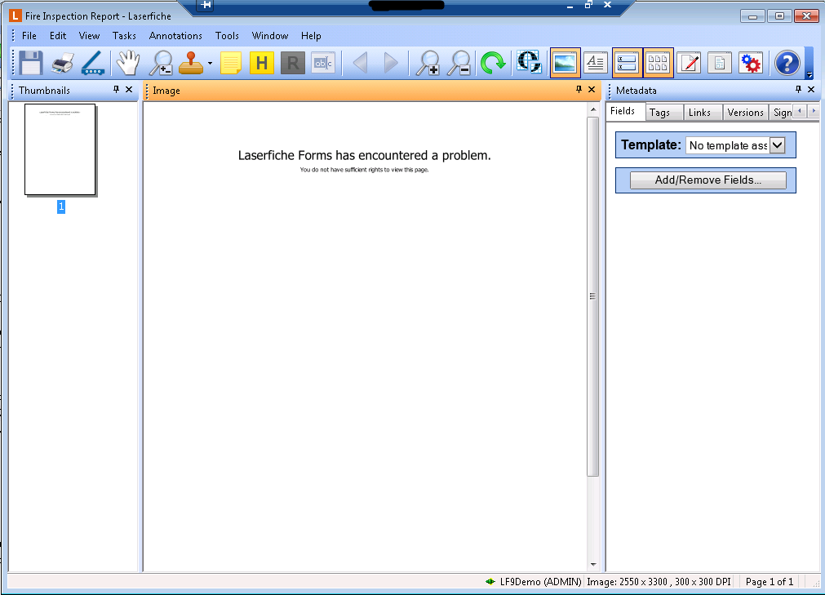Open Options with the gears icon

(x=751, y=63)
